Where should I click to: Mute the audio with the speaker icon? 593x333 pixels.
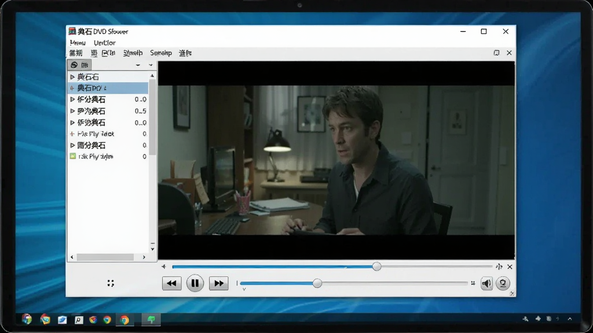click(x=486, y=283)
